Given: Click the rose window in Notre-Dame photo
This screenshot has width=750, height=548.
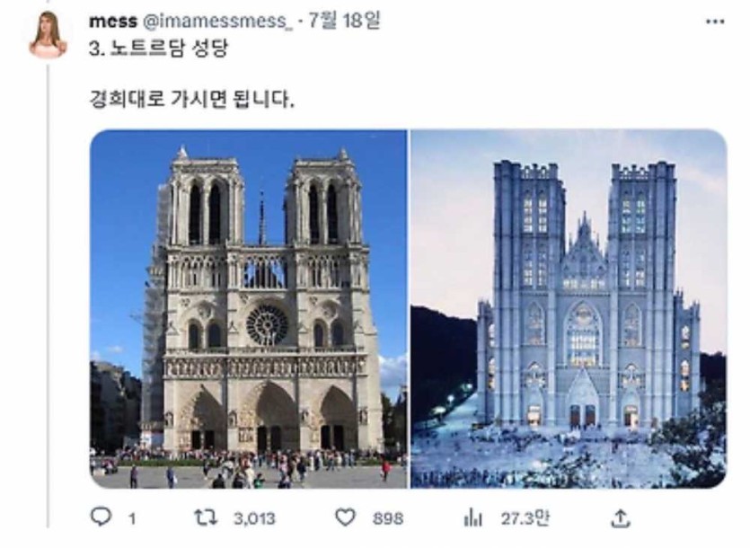Looking at the screenshot, I should pos(268,324).
